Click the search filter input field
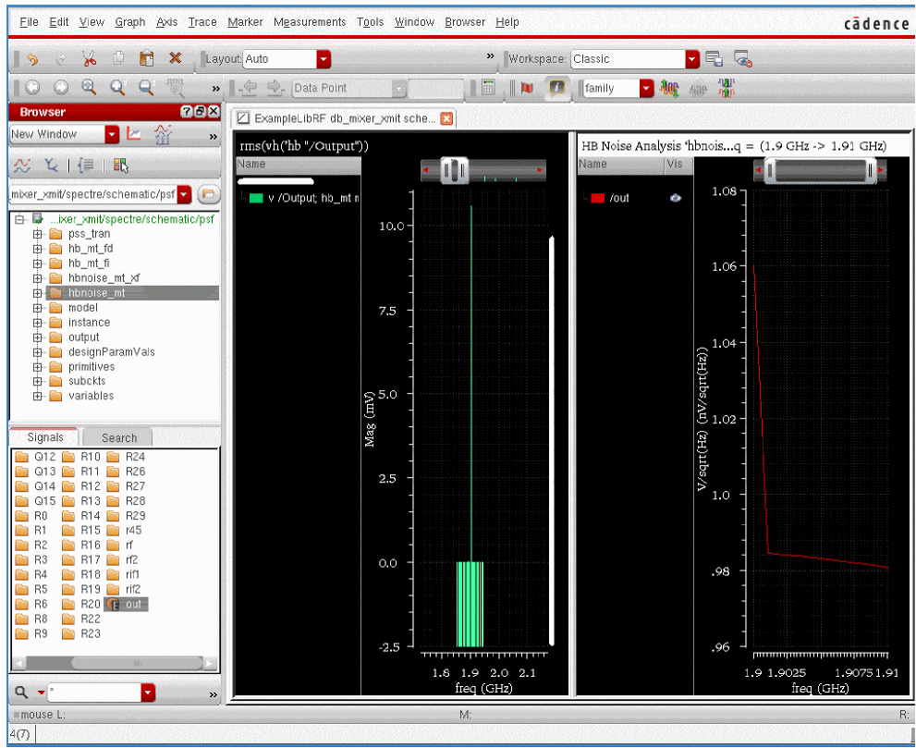 pos(94,693)
